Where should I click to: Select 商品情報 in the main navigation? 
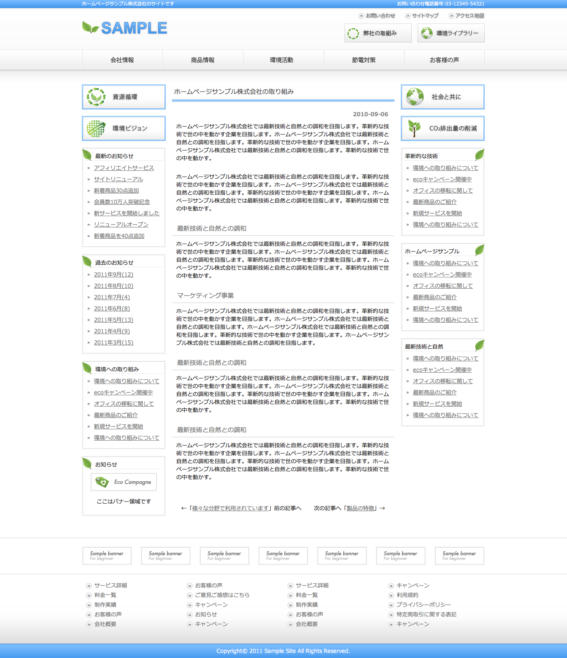tap(203, 60)
